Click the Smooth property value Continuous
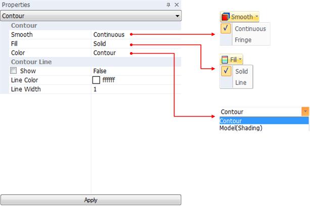Viewport: 310px width, 206px height. [x=109, y=34]
